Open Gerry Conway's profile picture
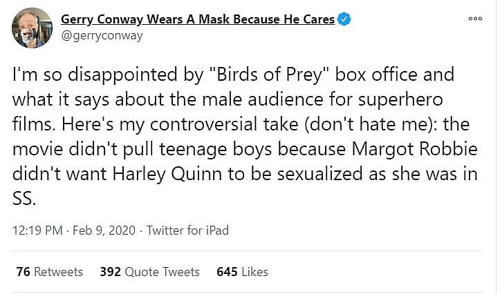Screen dimensions: 500x294 click(x=32, y=28)
